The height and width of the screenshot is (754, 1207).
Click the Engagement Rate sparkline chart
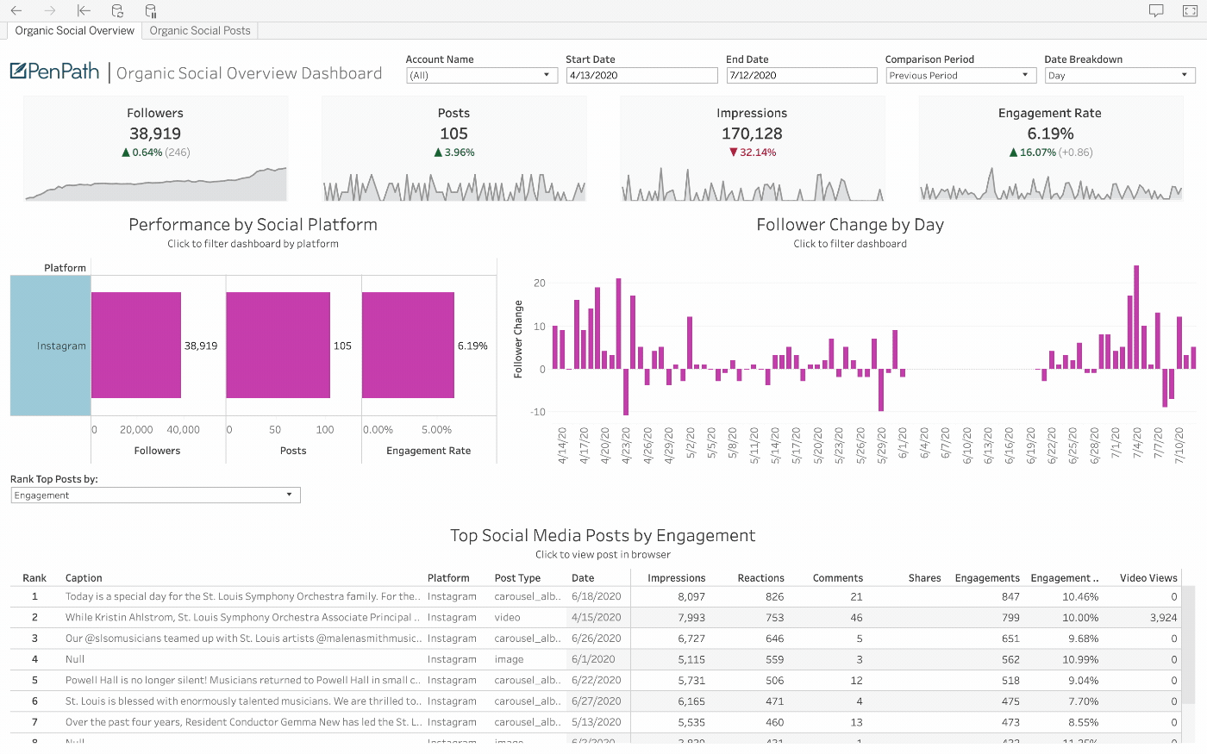pos(1050,184)
